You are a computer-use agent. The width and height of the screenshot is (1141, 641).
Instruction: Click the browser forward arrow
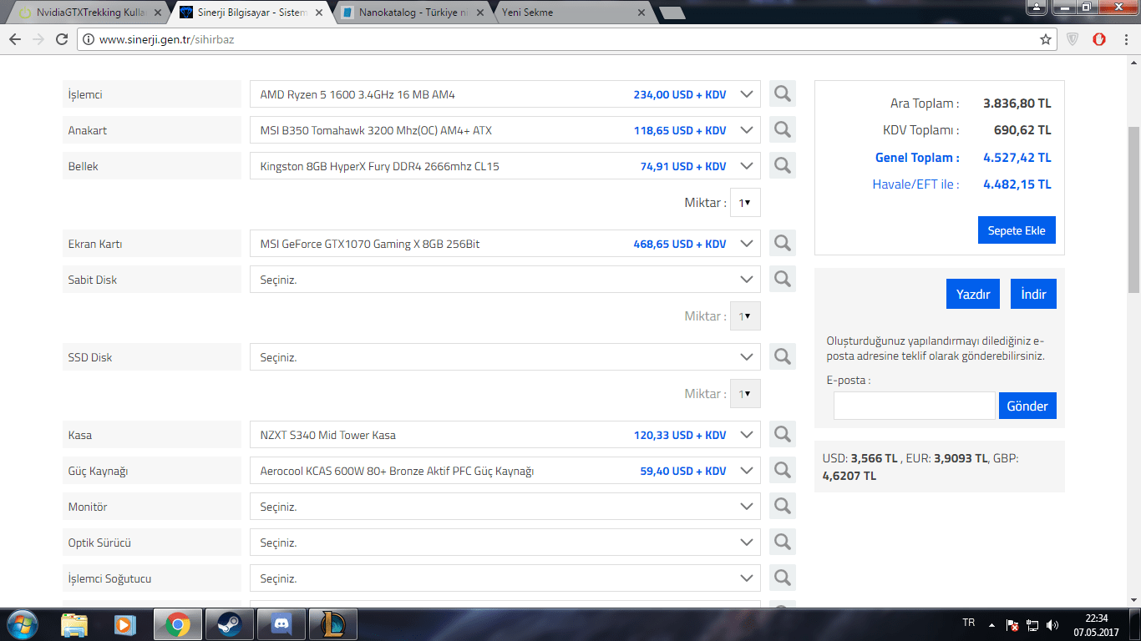[38, 39]
